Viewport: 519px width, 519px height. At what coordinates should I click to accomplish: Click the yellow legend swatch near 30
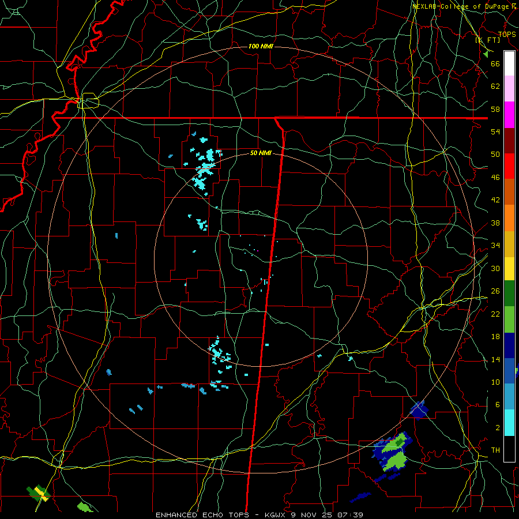509,269
